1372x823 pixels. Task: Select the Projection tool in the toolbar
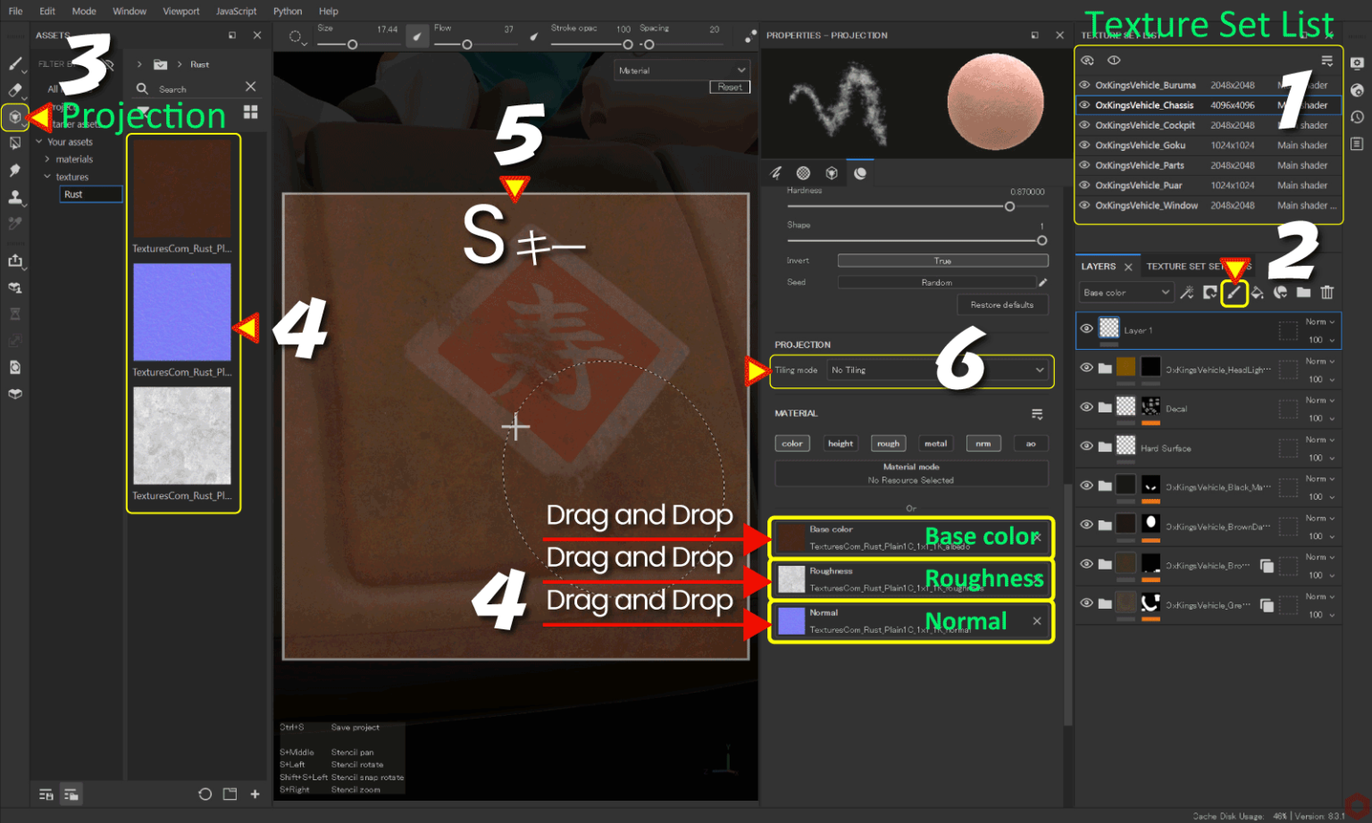pos(15,117)
